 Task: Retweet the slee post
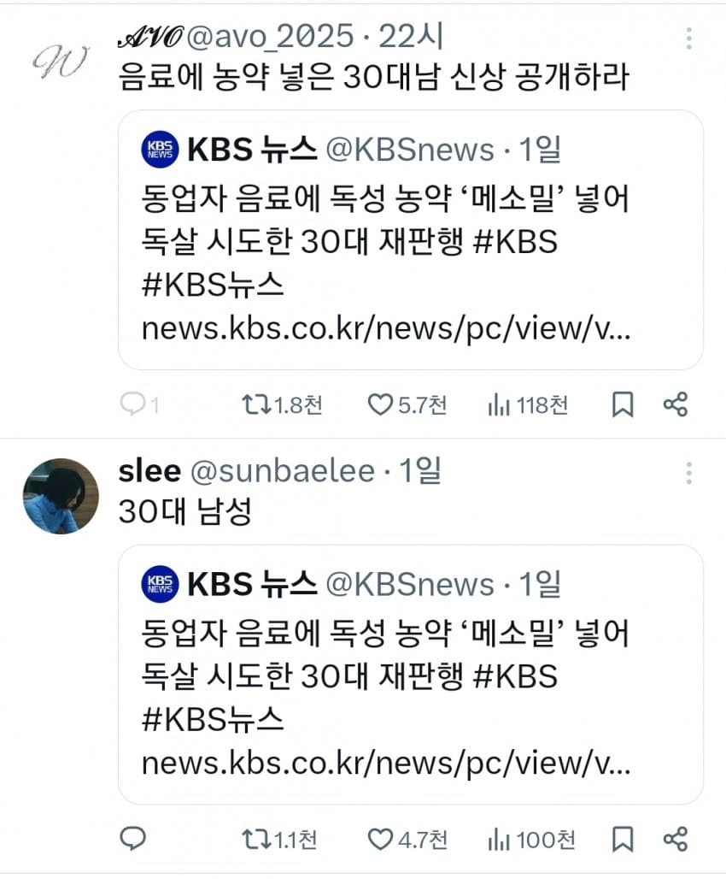pos(257,839)
